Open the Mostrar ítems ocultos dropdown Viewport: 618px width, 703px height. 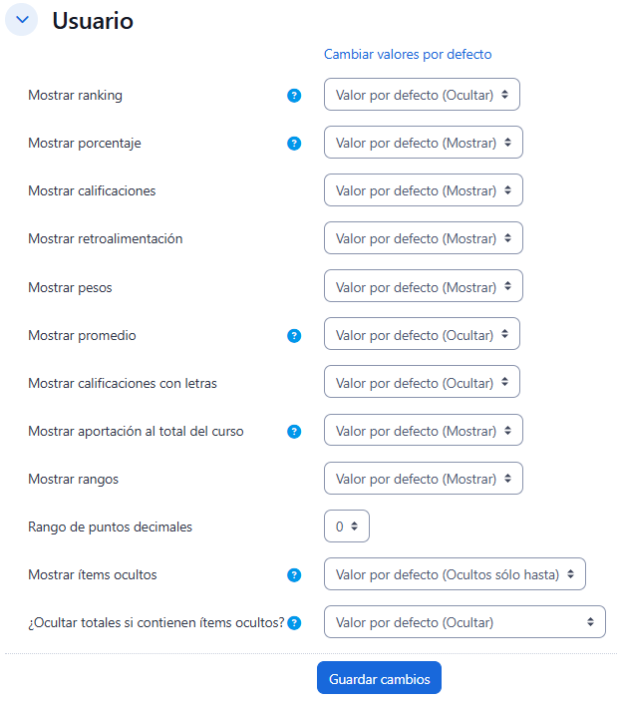click(455, 574)
